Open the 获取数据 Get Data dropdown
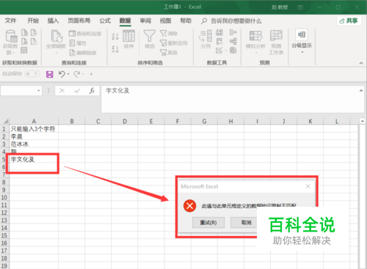The image size is (367, 269). [10, 42]
